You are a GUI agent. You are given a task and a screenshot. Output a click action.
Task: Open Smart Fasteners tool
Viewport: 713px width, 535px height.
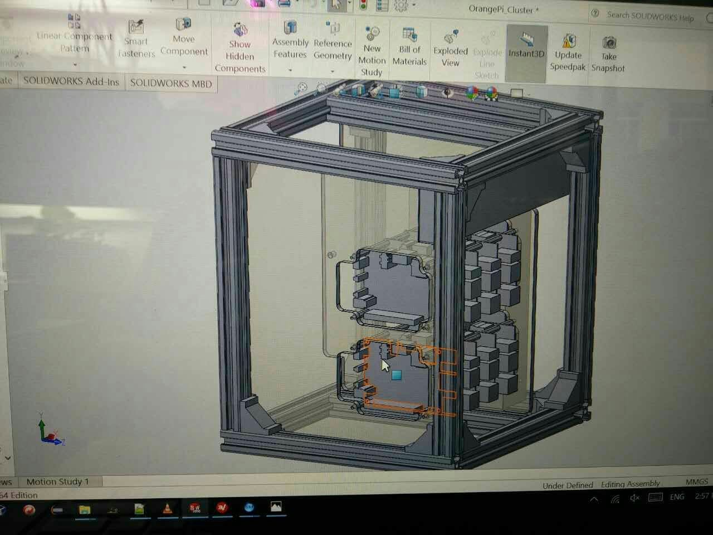point(136,40)
